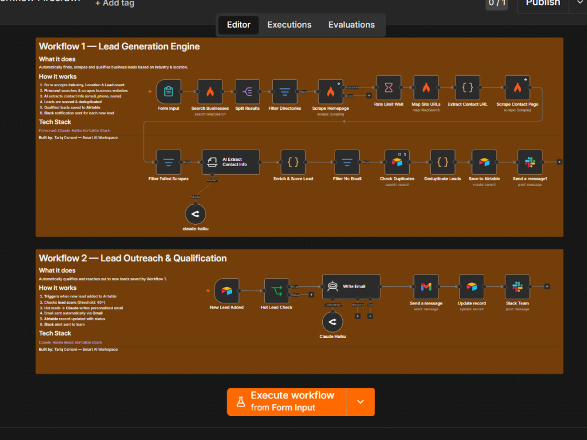This screenshot has height=440, width=587.
Task: Click the Publish button
Action: 543,4
